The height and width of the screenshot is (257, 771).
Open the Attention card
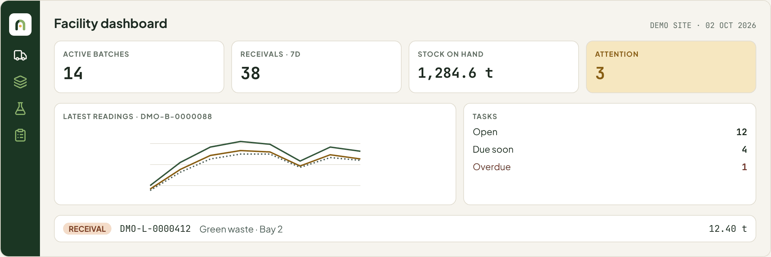click(671, 67)
